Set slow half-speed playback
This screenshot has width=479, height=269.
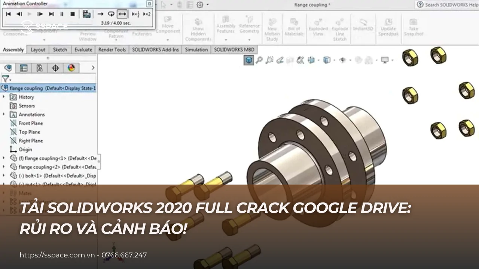pos(135,14)
